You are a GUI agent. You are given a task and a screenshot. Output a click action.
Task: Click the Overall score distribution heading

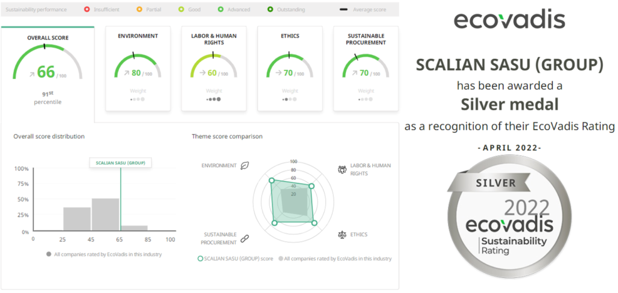pyautogui.click(x=49, y=137)
